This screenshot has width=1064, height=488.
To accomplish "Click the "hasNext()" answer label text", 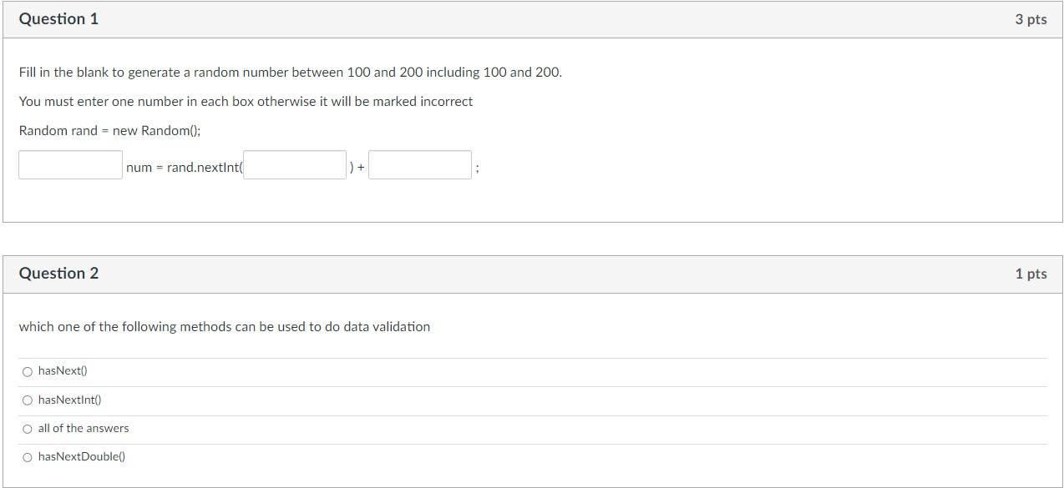I will coord(63,371).
